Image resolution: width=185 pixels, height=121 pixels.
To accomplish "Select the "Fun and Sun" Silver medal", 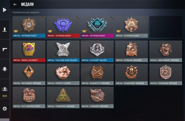I will pos(63,51).
